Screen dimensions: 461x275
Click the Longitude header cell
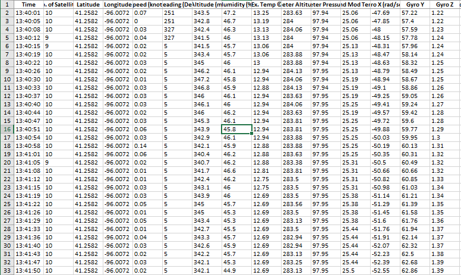116,4
